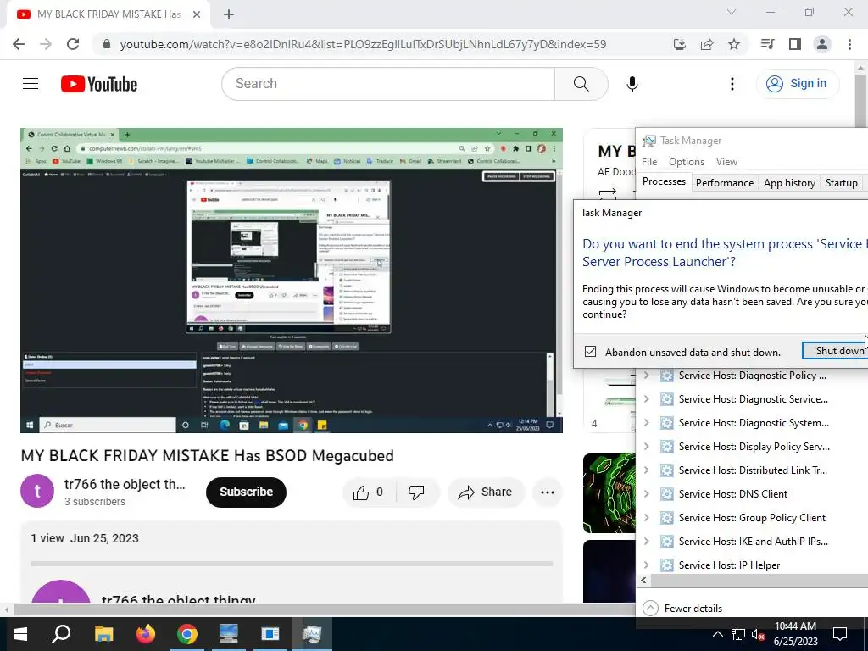Image resolution: width=868 pixels, height=651 pixels.
Task: Activate voice search microphone icon
Action: click(632, 84)
